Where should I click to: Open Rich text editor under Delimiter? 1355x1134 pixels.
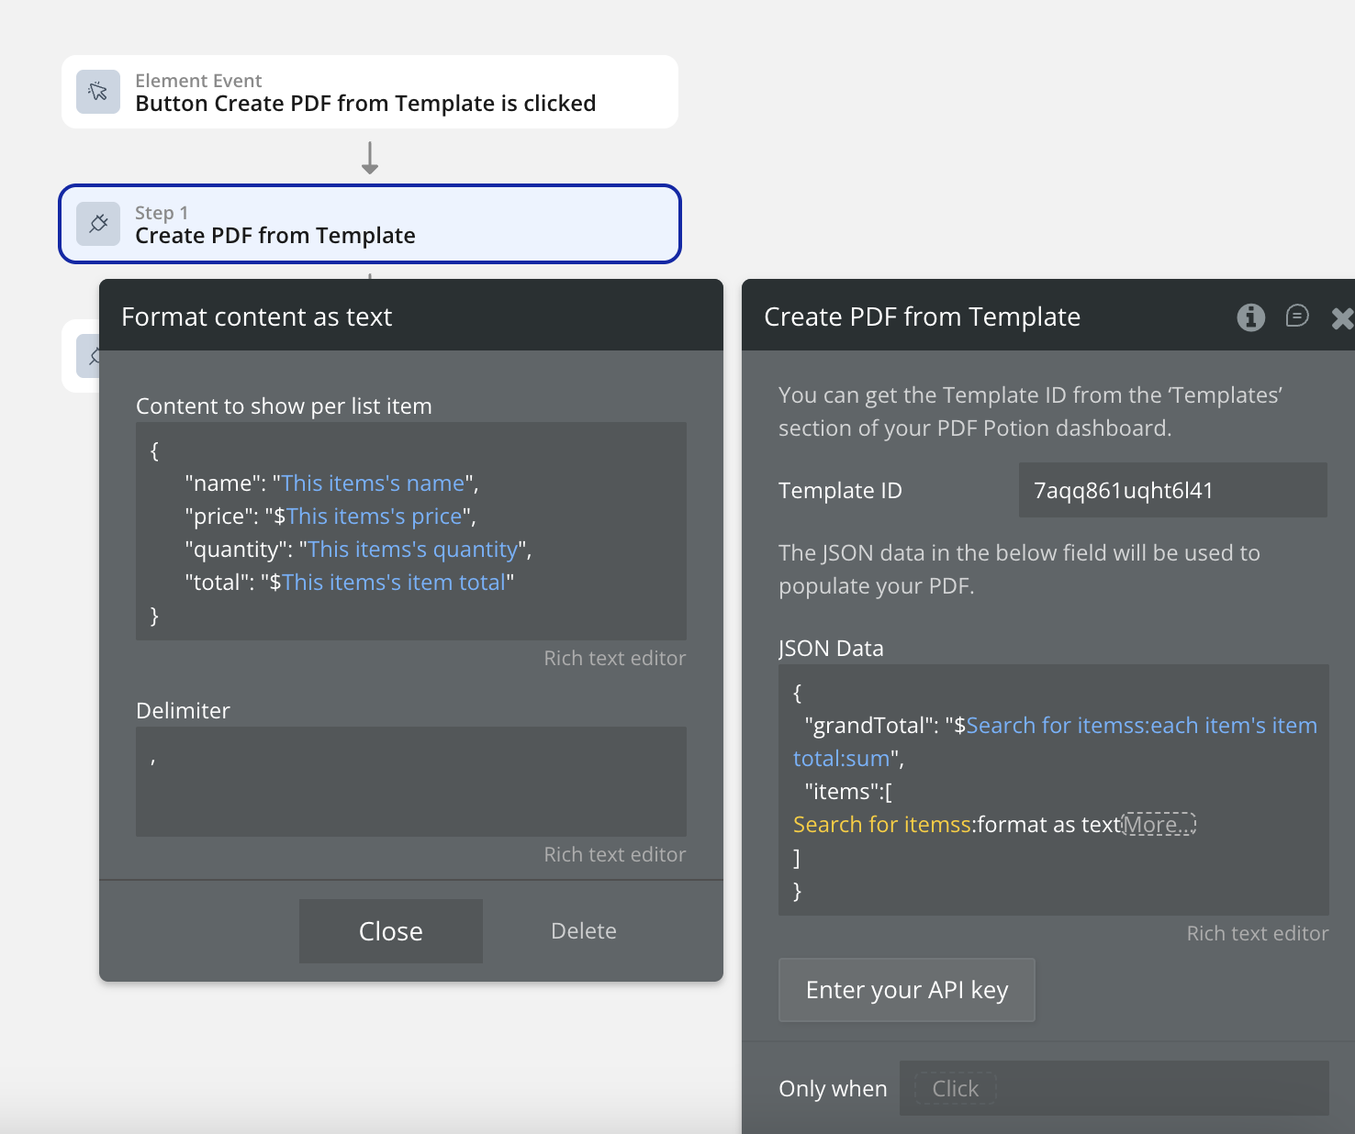[614, 855]
